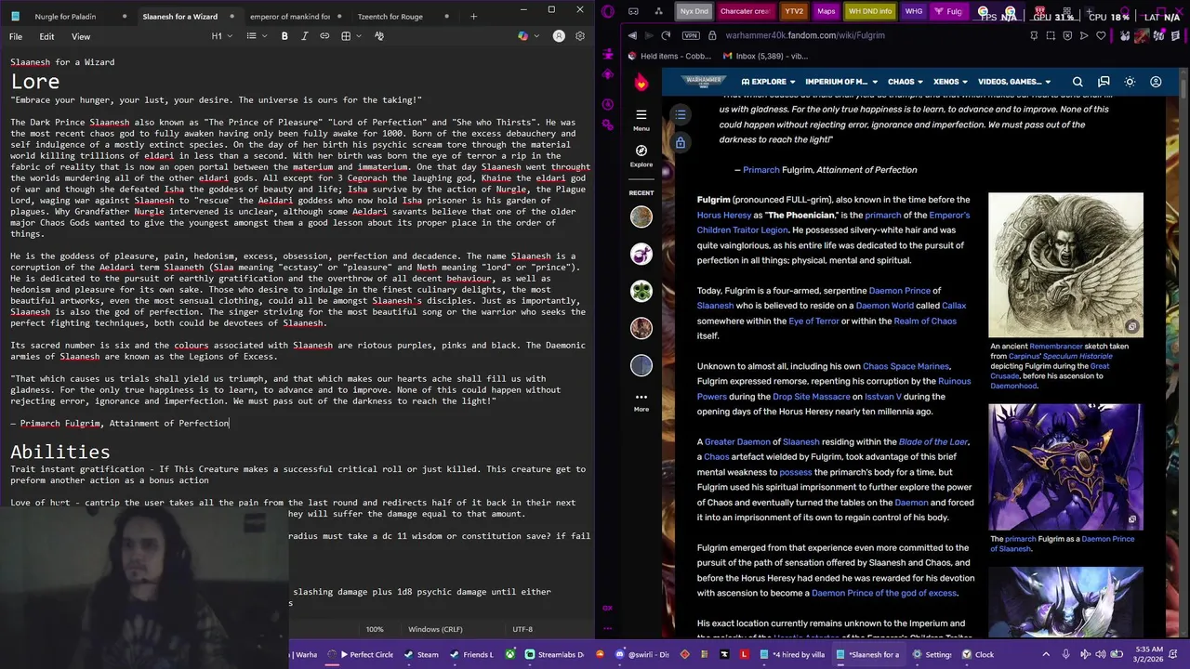Open Streamlabs Desktop from taskbar
The width and height of the screenshot is (1190, 669).
click(x=555, y=654)
